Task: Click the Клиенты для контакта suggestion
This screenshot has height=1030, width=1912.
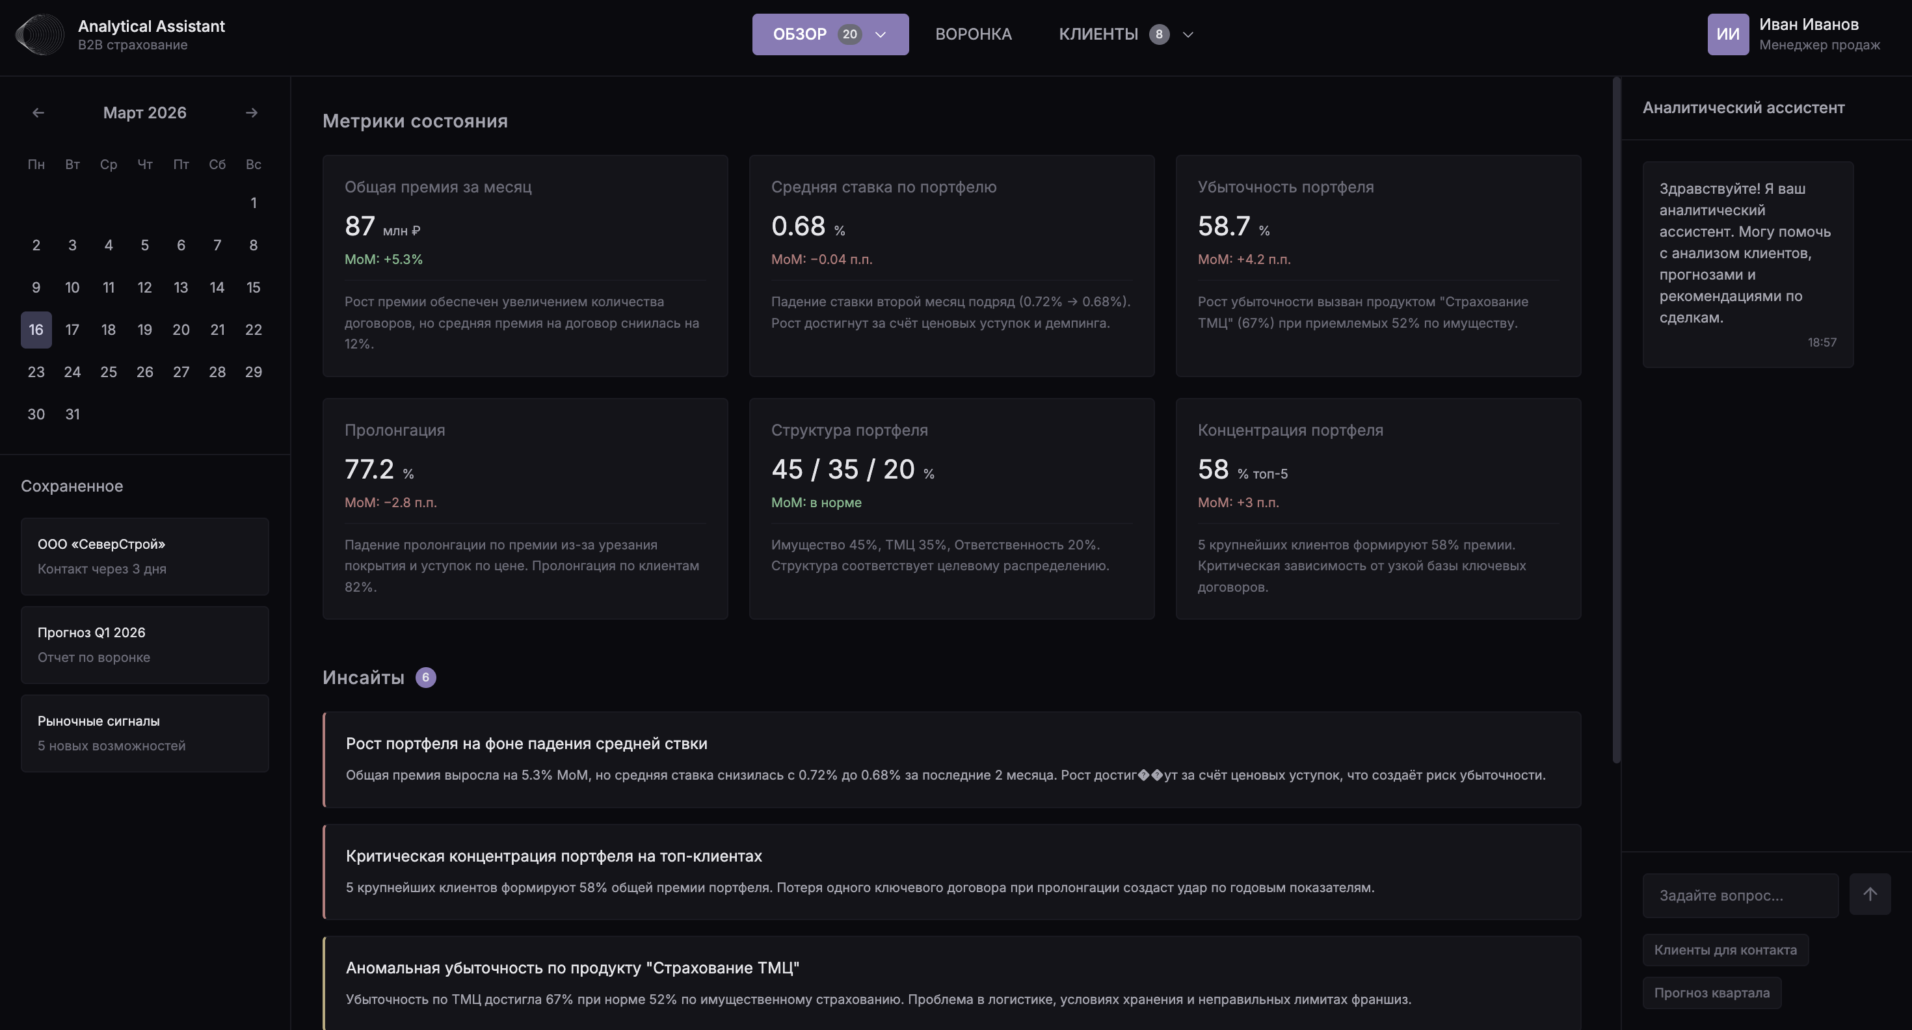Action: point(1725,950)
